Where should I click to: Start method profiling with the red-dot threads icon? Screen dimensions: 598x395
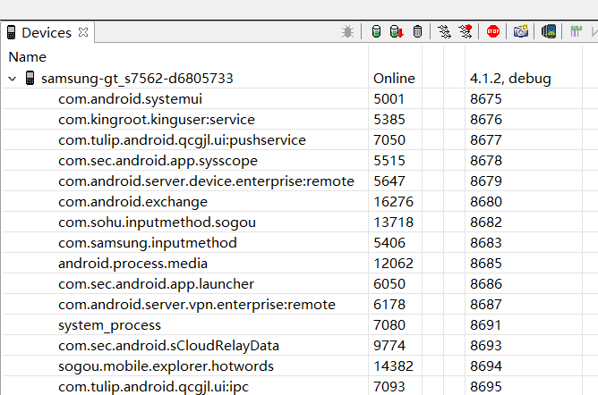click(x=466, y=31)
